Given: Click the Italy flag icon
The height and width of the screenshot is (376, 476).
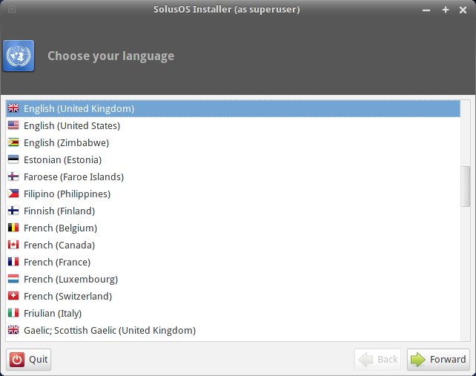Looking at the screenshot, I should click(x=13, y=312).
